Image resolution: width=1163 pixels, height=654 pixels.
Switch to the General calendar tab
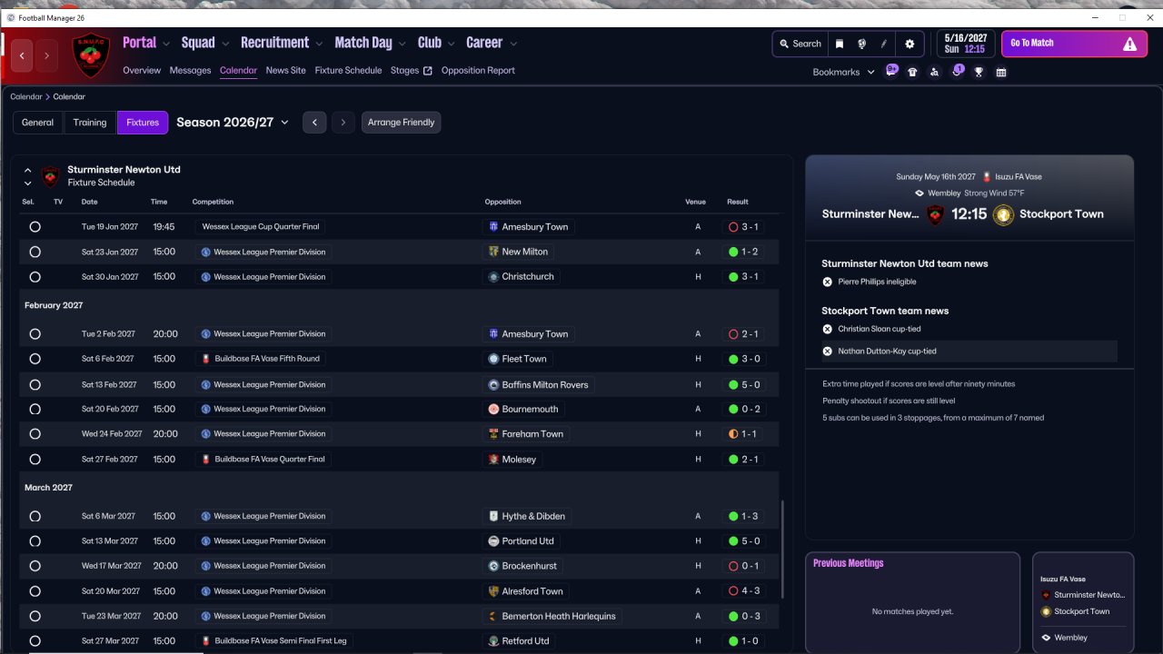tap(38, 123)
